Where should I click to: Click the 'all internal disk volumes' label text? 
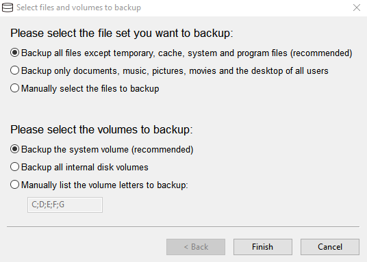coord(101,168)
